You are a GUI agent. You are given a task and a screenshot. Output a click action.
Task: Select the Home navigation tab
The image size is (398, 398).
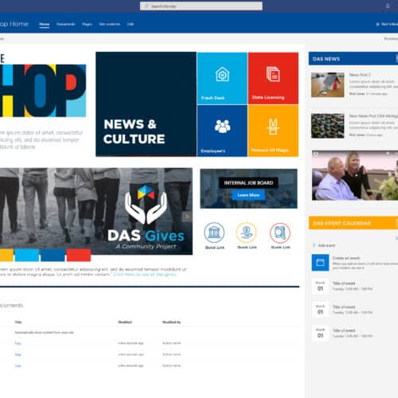click(x=45, y=24)
